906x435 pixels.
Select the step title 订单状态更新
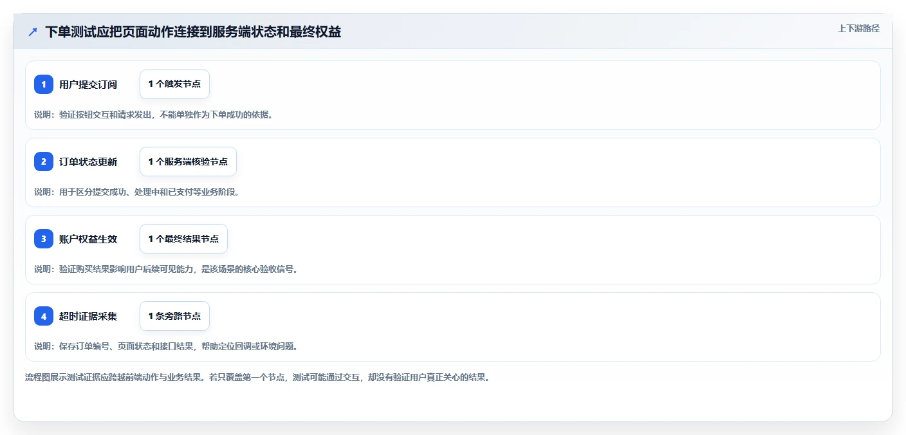[88, 162]
